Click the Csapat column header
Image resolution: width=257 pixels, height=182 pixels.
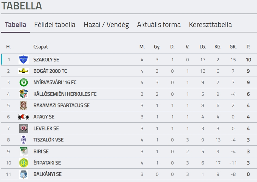[x=41, y=47]
